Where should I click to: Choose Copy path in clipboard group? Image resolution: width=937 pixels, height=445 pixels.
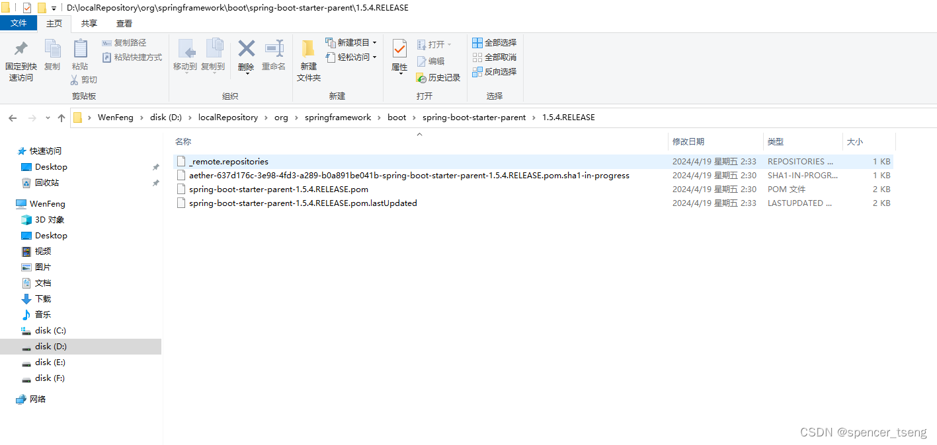pyautogui.click(x=124, y=43)
